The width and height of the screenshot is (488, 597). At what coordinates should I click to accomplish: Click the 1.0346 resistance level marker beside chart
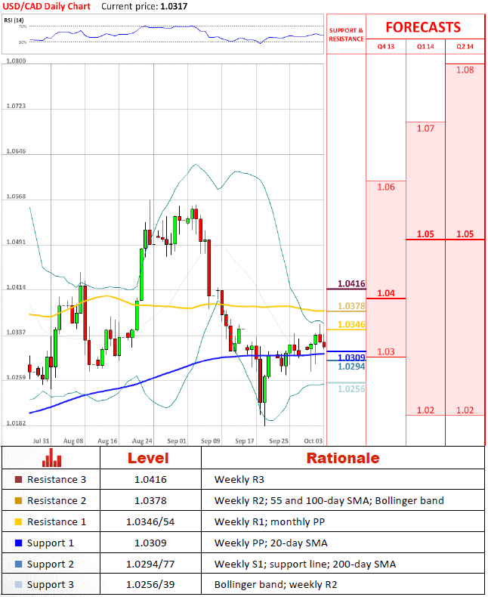pos(351,325)
